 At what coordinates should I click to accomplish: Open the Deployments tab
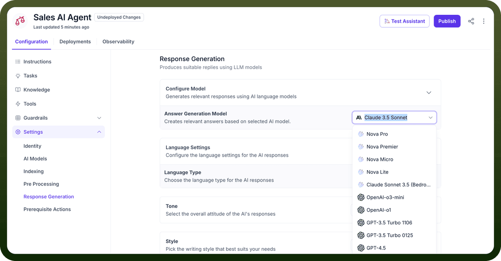(75, 42)
